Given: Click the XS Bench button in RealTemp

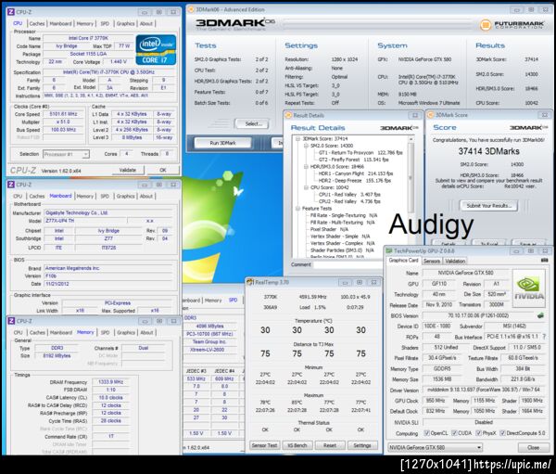Looking at the screenshot, I should (297, 445).
